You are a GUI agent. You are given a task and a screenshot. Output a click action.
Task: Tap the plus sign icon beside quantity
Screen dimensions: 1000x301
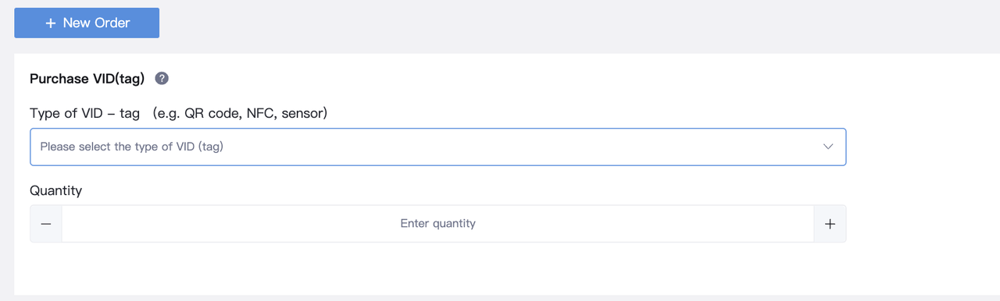click(x=830, y=224)
